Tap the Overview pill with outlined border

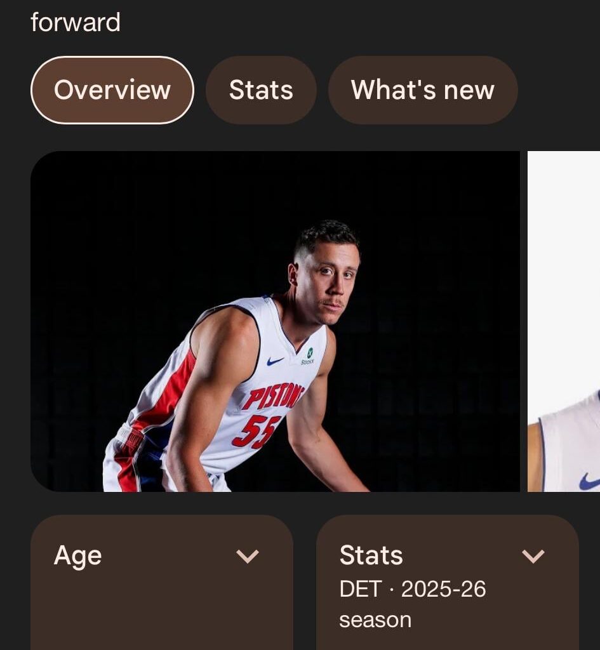tap(112, 90)
